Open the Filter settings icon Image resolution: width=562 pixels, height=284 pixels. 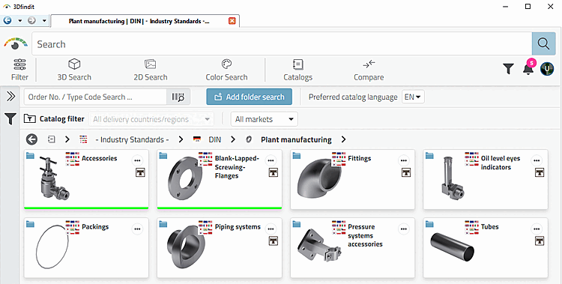click(19, 70)
